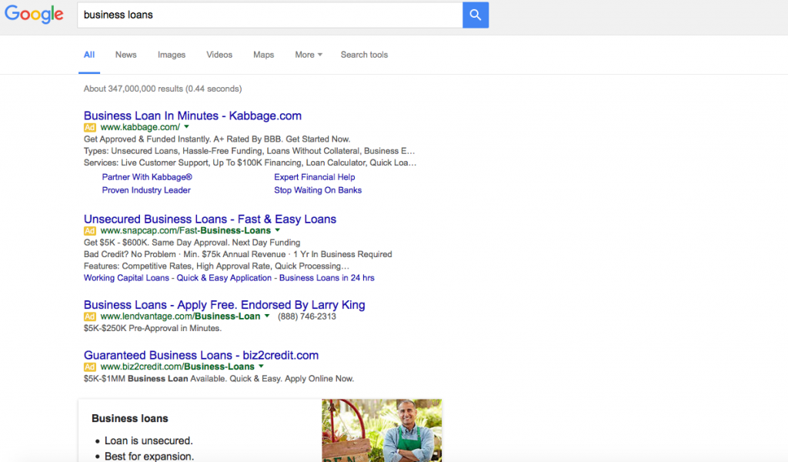The width and height of the screenshot is (788, 462).
Task: Click the blue search magnifying glass button
Action: [475, 15]
